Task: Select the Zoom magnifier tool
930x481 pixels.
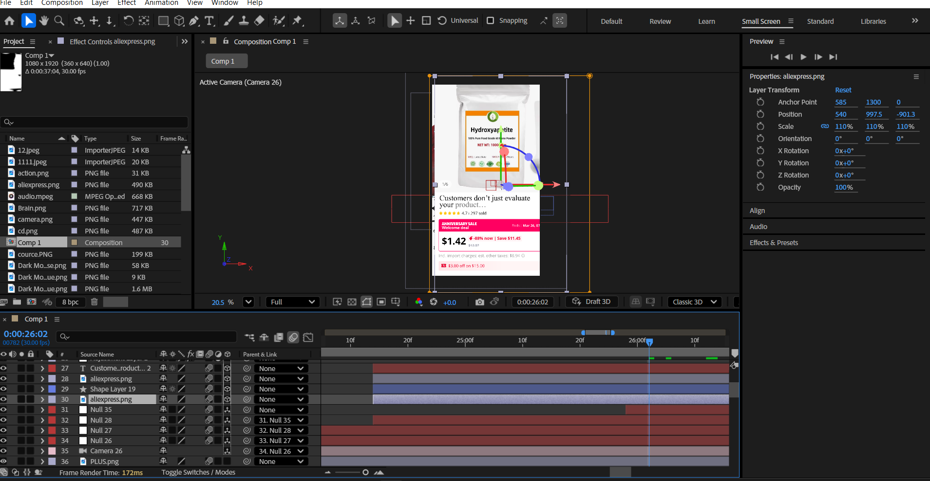Action: [x=59, y=21]
